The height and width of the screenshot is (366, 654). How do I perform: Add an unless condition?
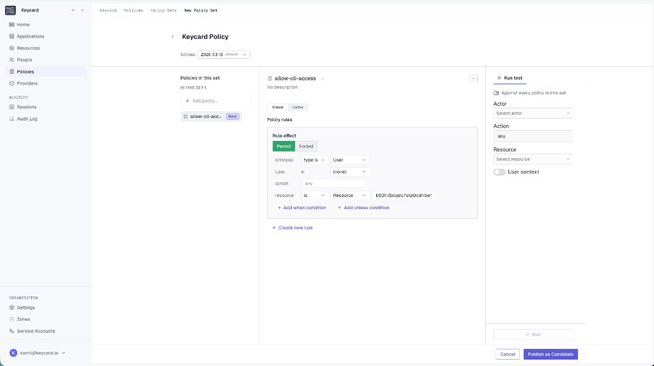363,207
